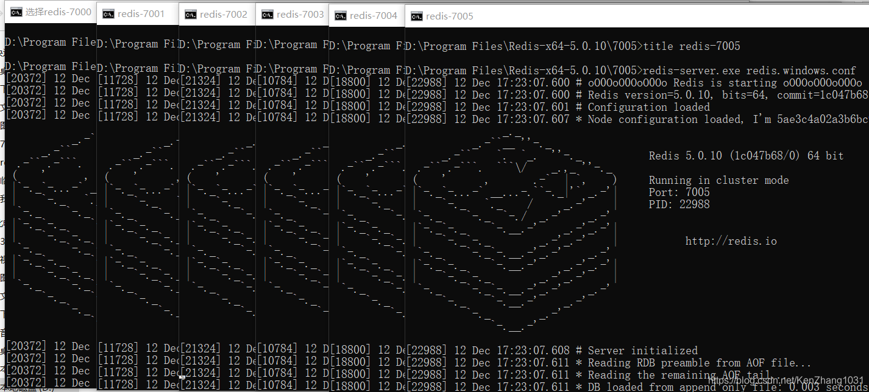The width and height of the screenshot is (869, 392).
Task: Click the 'Reading the remaining AOF tail' line
Action: click(x=588, y=375)
